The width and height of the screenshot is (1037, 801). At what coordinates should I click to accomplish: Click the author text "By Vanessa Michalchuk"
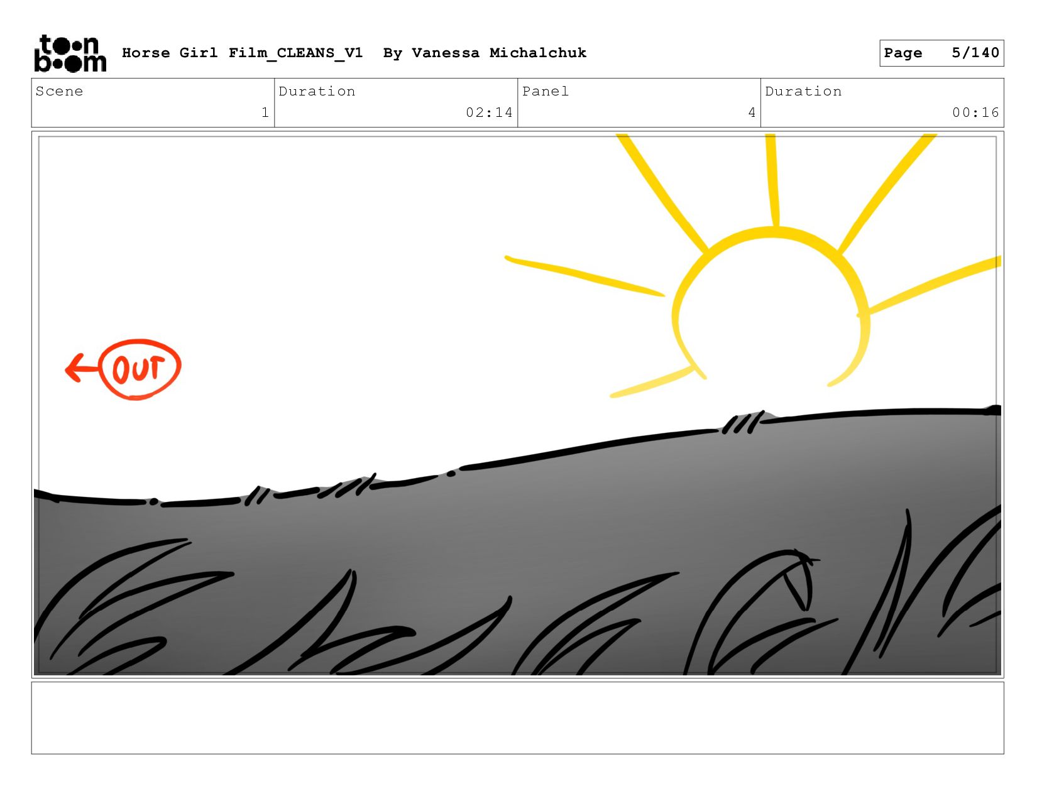(485, 53)
